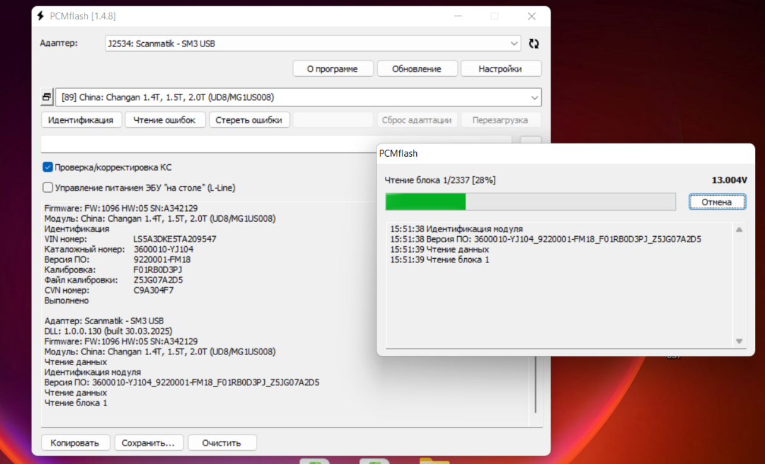Click the Идентификация button
765x464 pixels.
coord(81,120)
